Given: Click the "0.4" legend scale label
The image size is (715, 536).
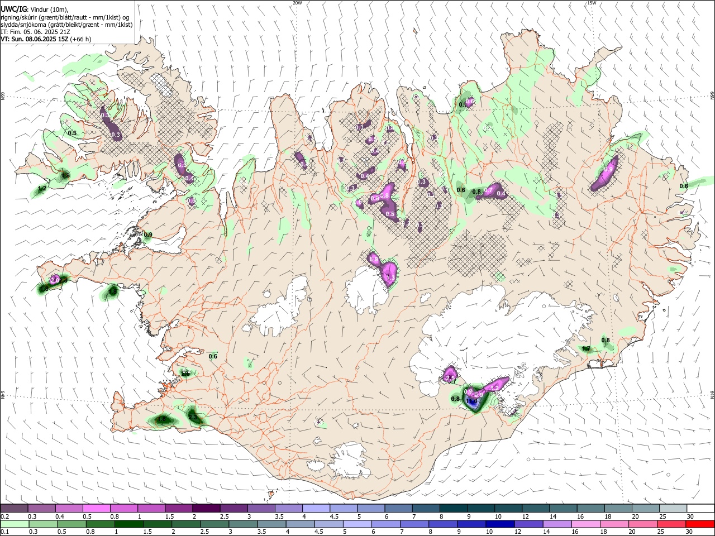Looking at the screenshot, I should [x=60, y=516].
